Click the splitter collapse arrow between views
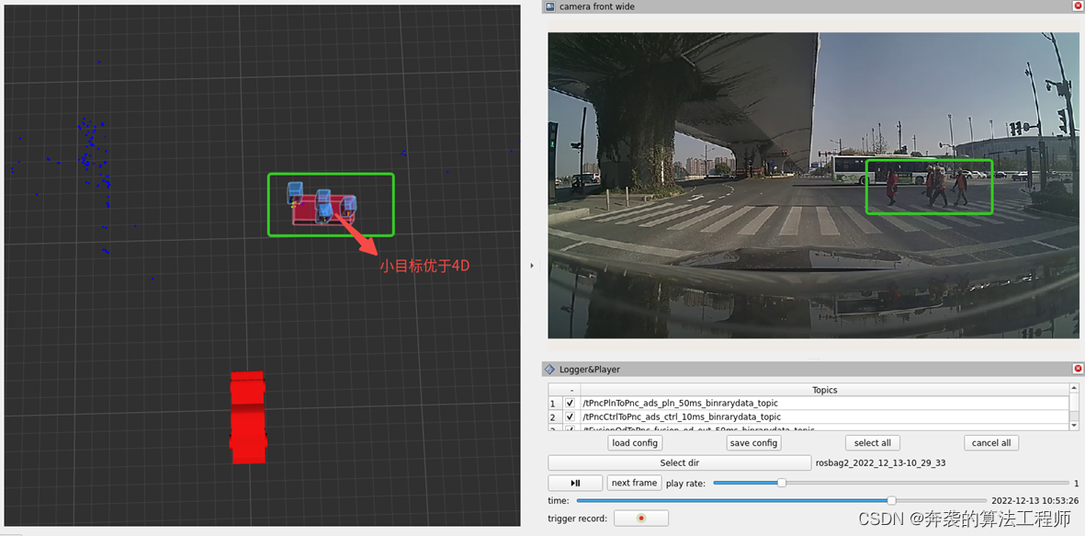1085x536 pixels. pyautogui.click(x=531, y=265)
